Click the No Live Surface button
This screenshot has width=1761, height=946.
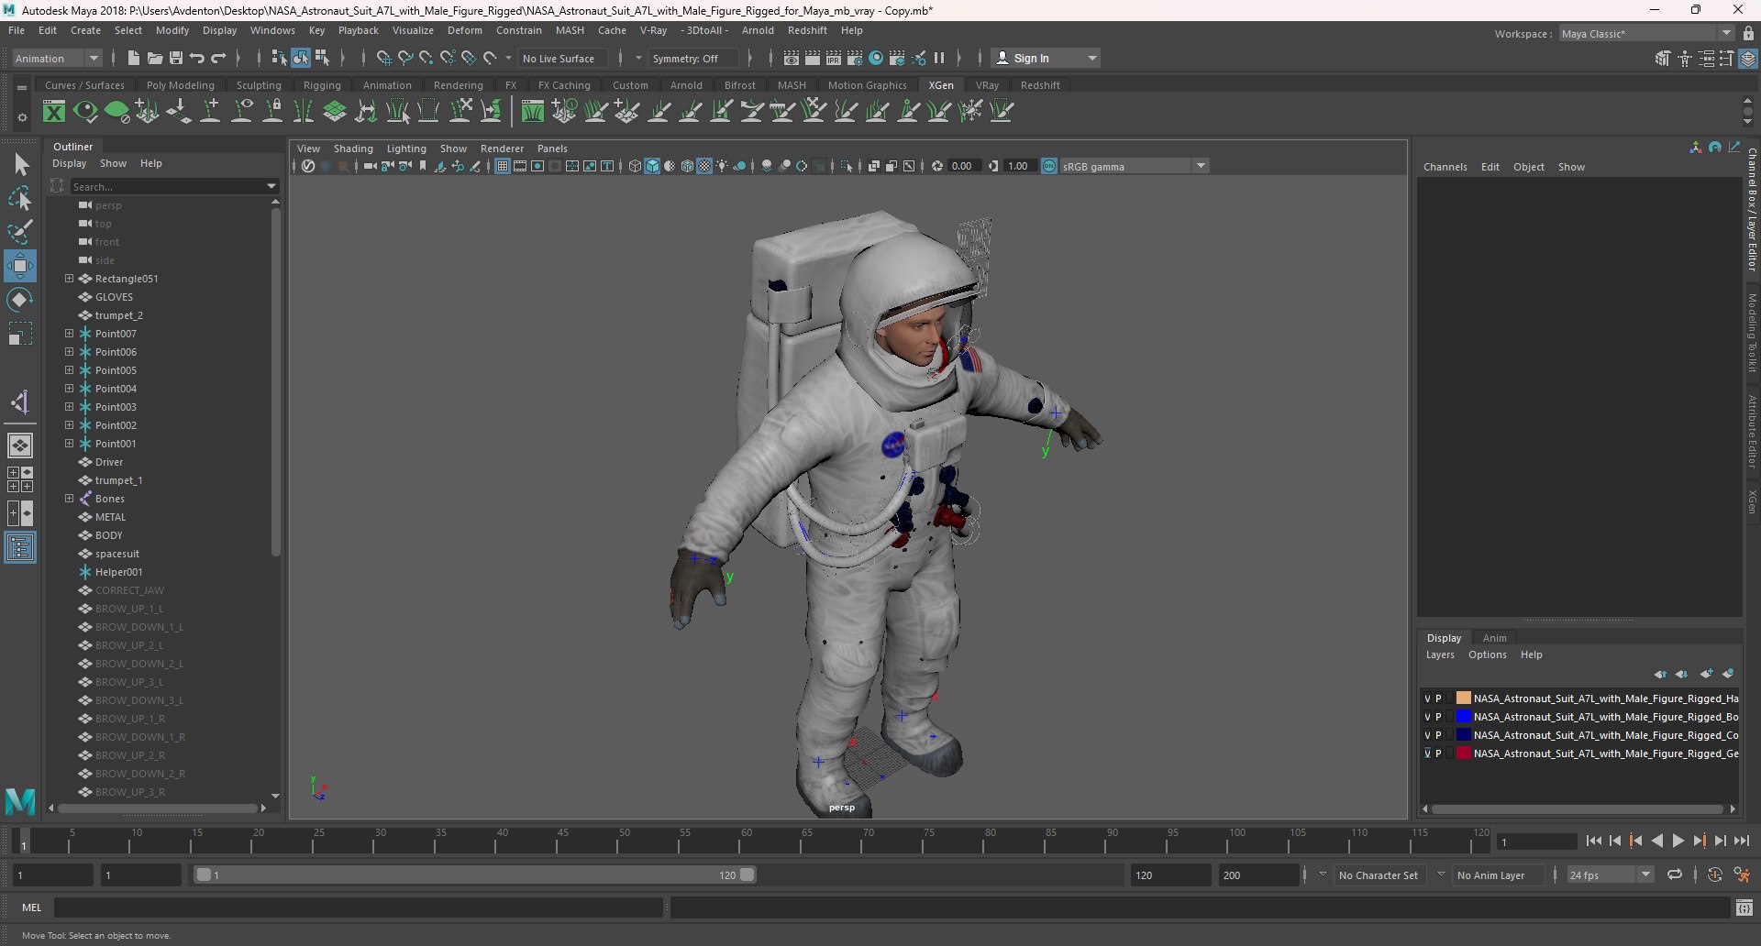562,58
